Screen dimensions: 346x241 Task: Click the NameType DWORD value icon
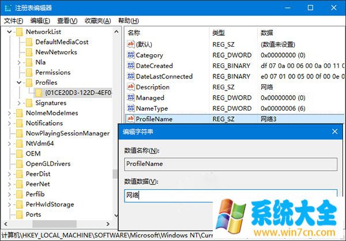(x=131, y=108)
